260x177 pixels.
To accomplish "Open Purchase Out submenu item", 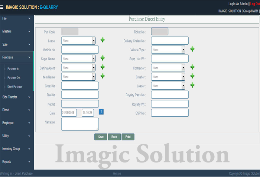I will (x=14, y=78).
